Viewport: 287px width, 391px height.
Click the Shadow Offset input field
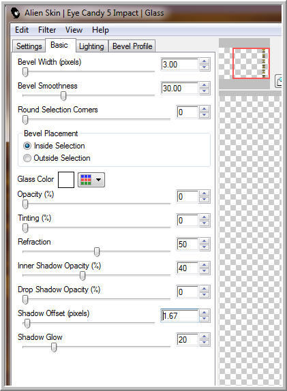180,315
